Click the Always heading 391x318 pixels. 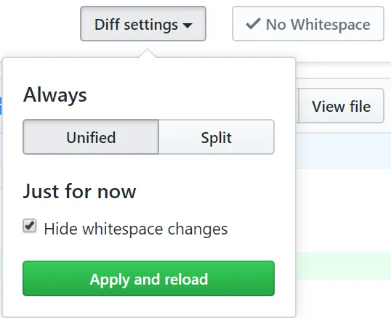coord(55,95)
